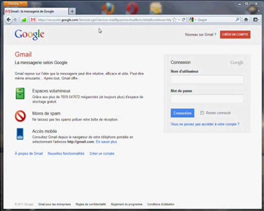Click the Google logo on the page
This screenshot has width=264, height=211.
pyautogui.click(x=29, y=35)
